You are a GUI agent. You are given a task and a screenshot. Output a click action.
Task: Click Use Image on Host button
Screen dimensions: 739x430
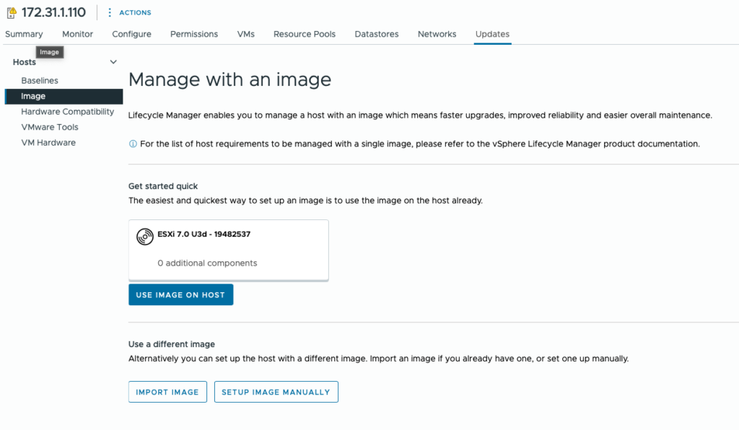(x=181, y=295)
